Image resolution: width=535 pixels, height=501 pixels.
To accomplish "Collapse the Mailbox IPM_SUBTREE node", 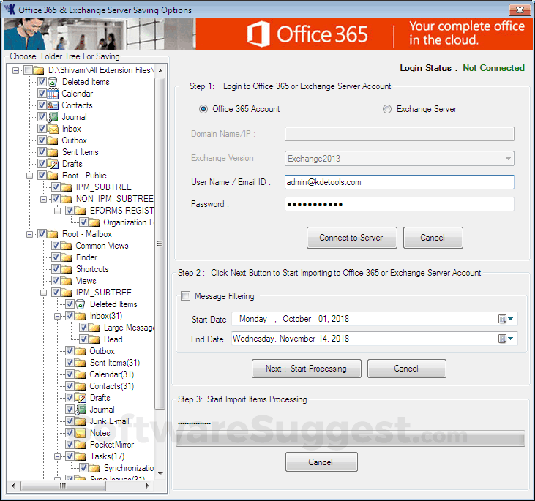I will [43, 293].
